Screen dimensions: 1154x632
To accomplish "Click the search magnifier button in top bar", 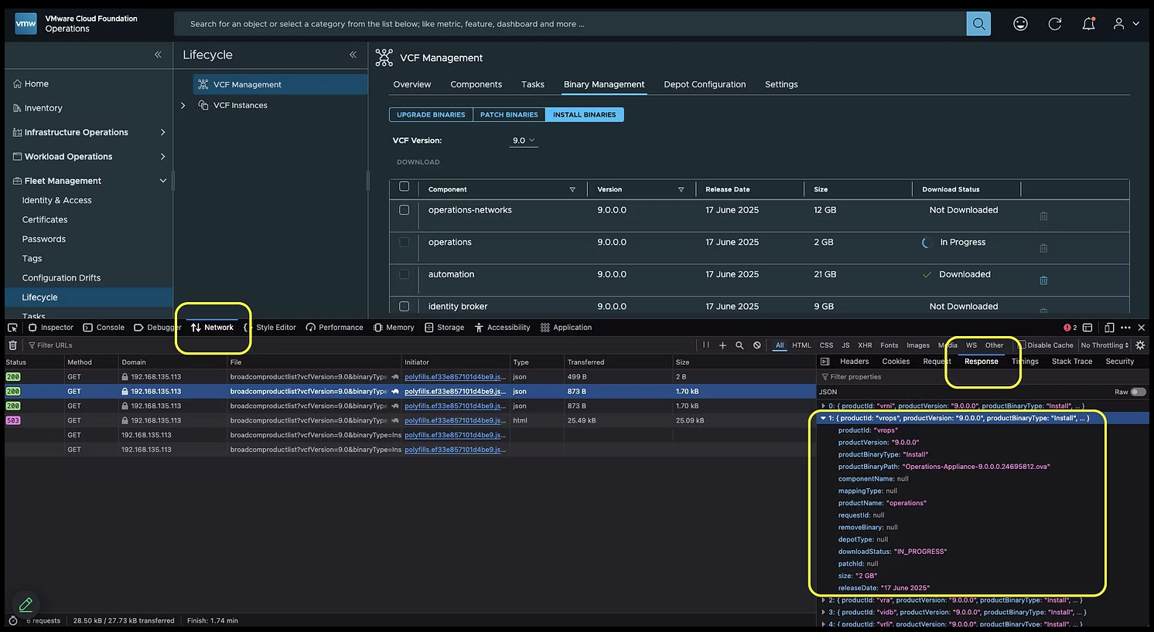I will 978,24.
